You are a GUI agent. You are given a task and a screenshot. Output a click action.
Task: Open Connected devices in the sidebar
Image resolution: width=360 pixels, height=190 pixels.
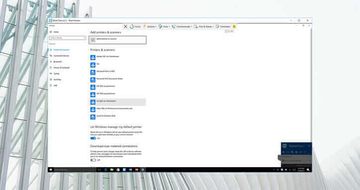coord(60,56)
